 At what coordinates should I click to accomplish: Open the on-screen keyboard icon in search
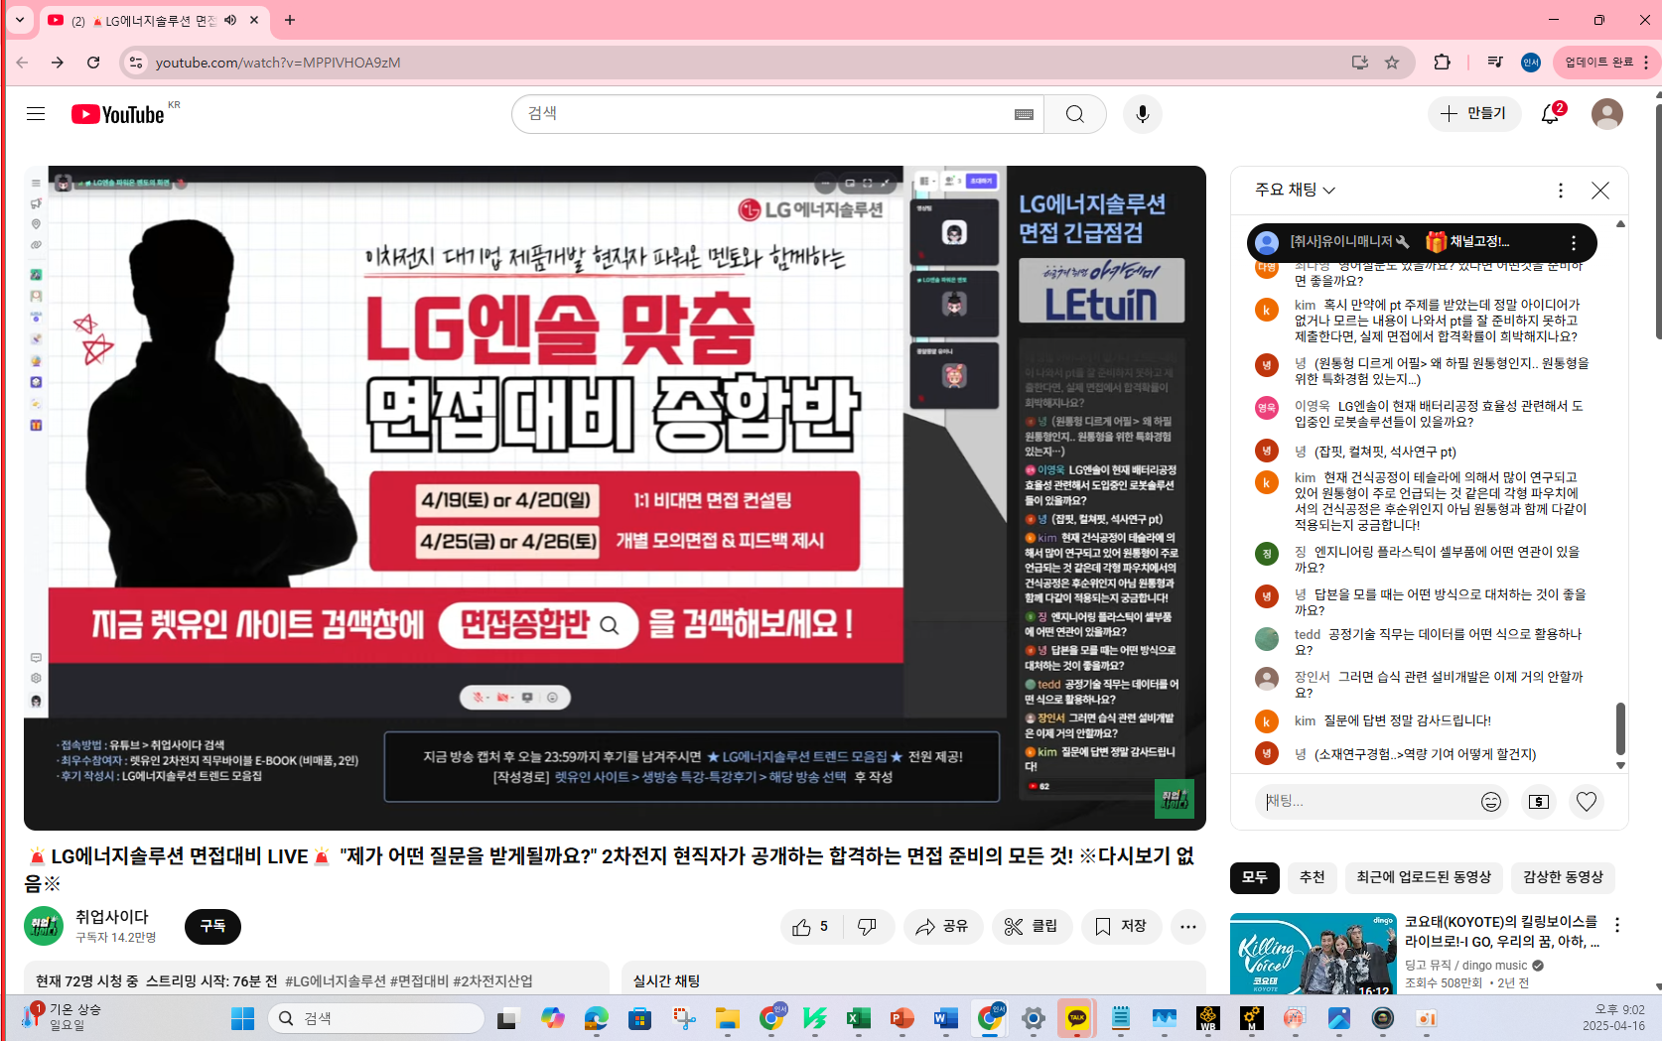pyautogui.click(x=1024, y=114)
